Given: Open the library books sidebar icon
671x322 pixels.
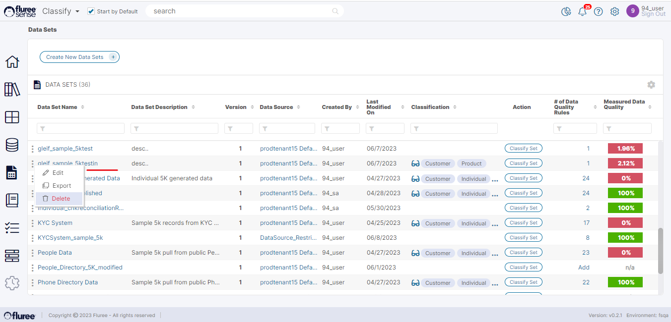Looking at the screenshot, I should pos(12,90).
